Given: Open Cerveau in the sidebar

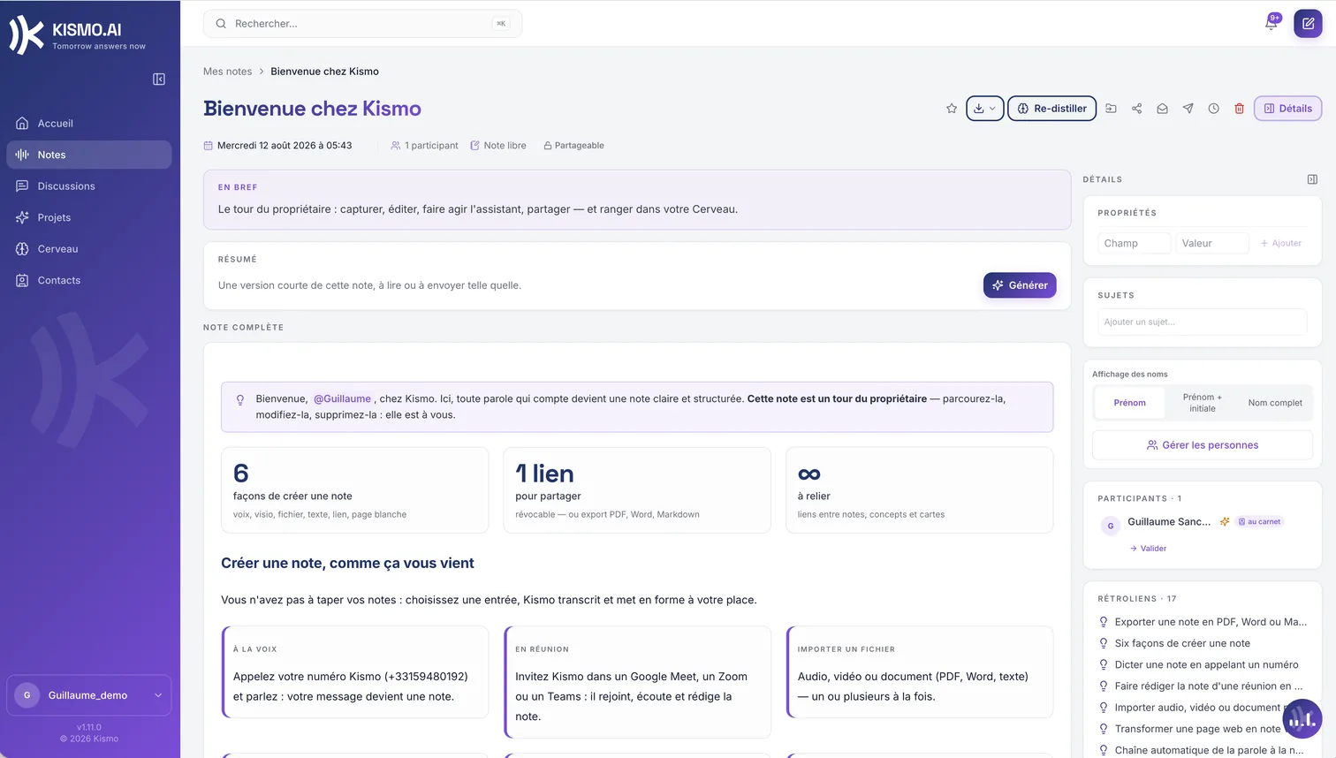Looking at the screenshot, I should (x=88, y=249).
